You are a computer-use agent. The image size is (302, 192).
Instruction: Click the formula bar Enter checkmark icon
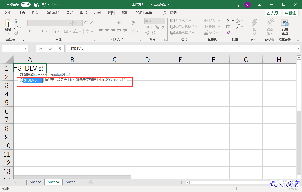point(50,49)
